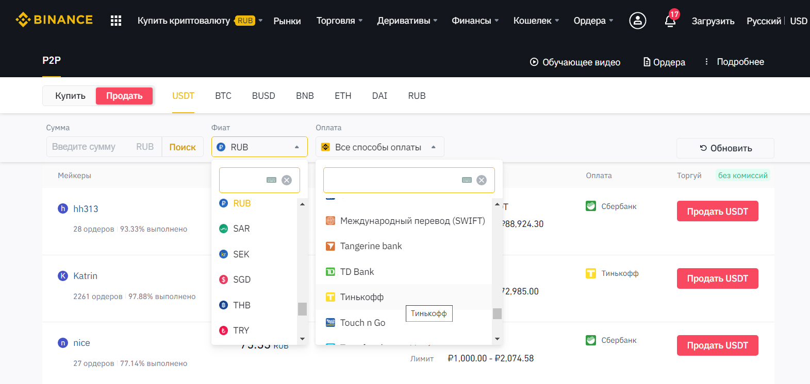
Task: Open the Ордера top menu dropdown
Action: [x=593, y=21]
